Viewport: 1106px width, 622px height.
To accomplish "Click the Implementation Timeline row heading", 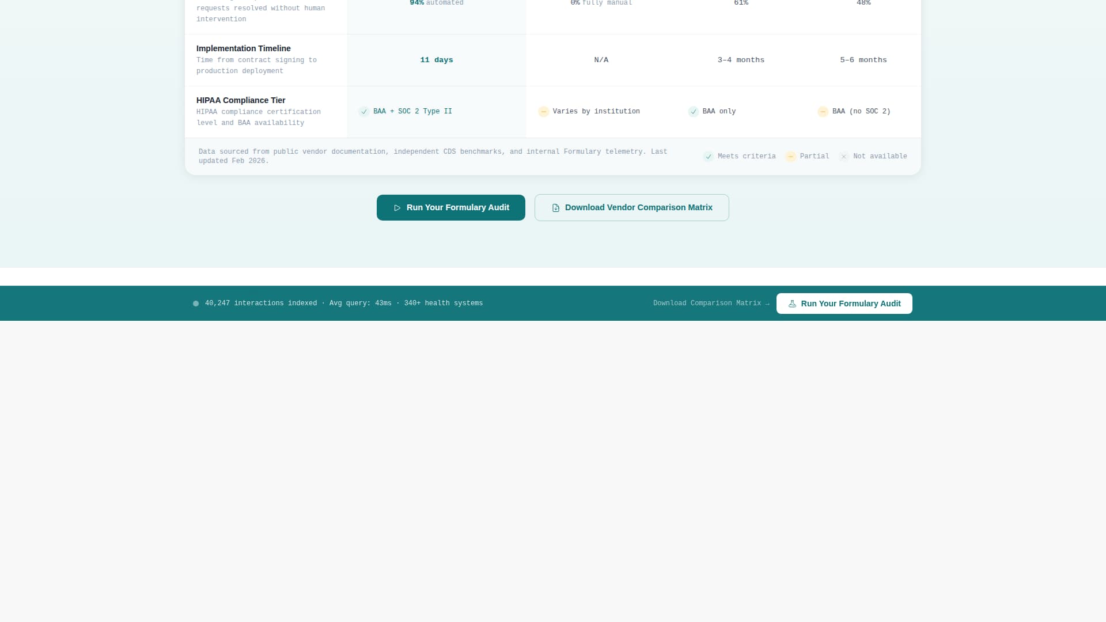I will [x=244, y=48].
